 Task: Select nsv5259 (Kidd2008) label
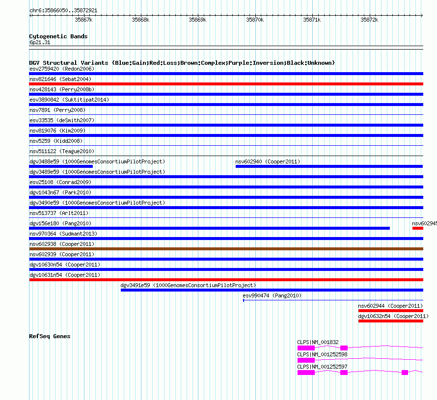tap(56, 141)
